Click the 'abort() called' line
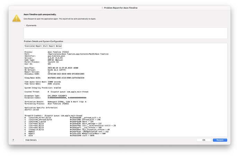Image resolution: width=239 pixels, height=156 pixels. tap(32, 110)
